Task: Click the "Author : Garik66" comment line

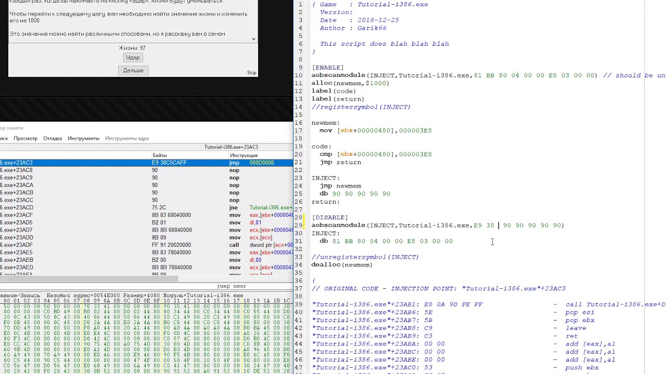Action: click(353, 28)
